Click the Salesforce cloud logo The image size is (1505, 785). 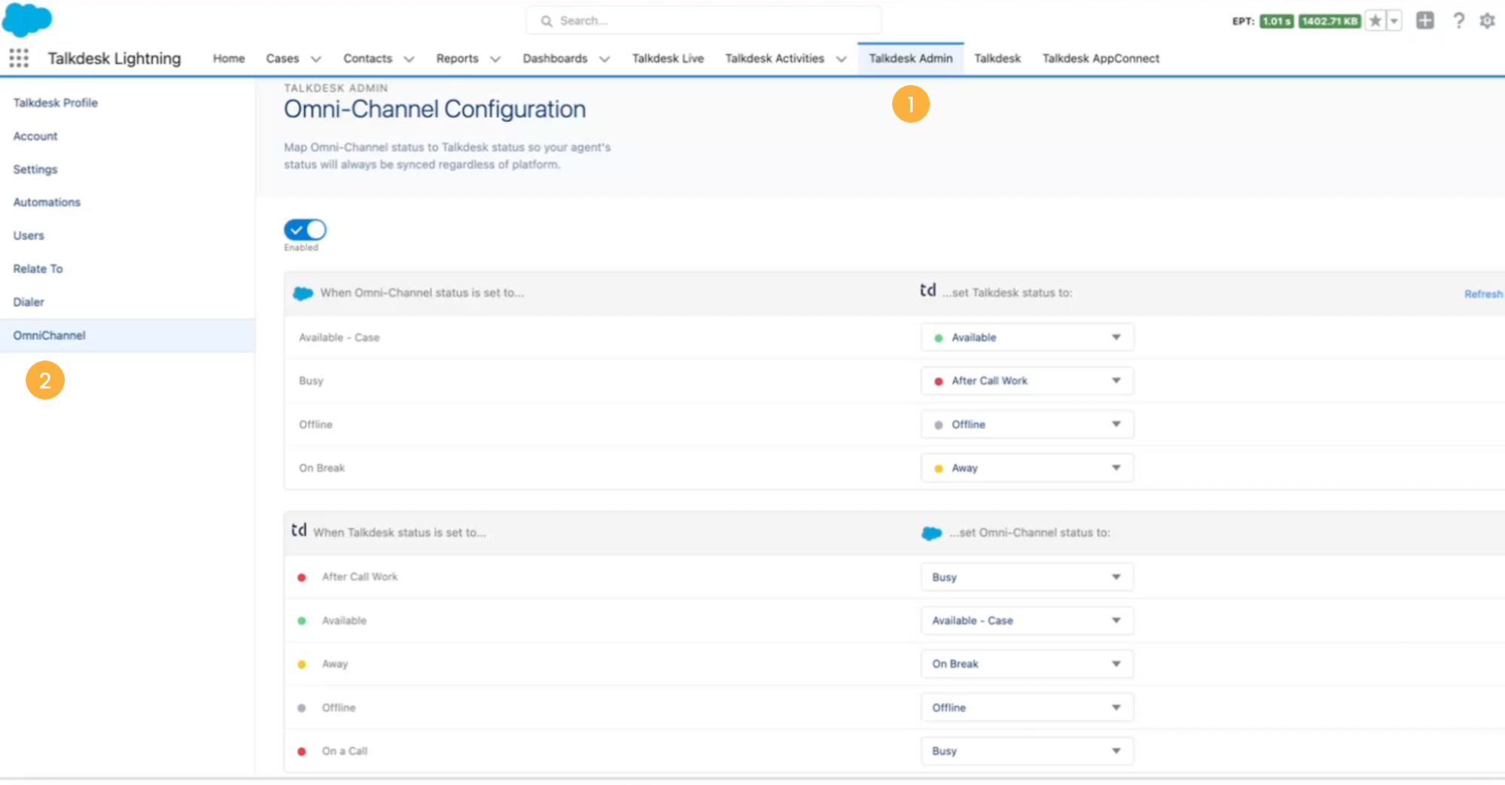click(x=27, y=20)
